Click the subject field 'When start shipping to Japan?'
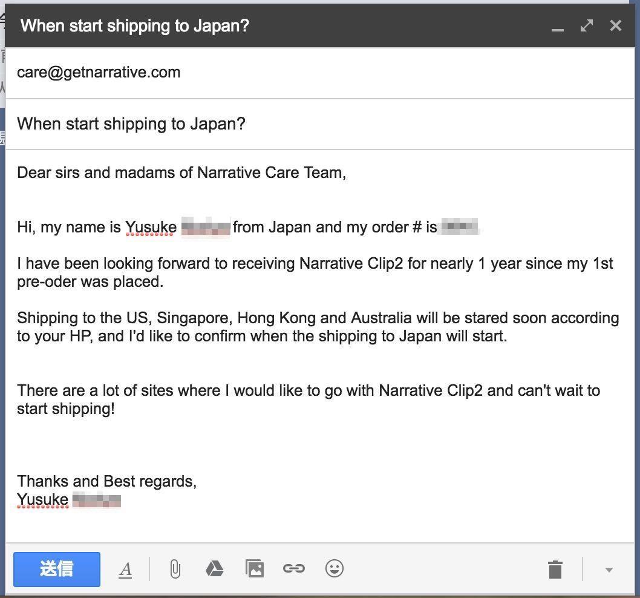The image size is (640, 598). (320, 124)
